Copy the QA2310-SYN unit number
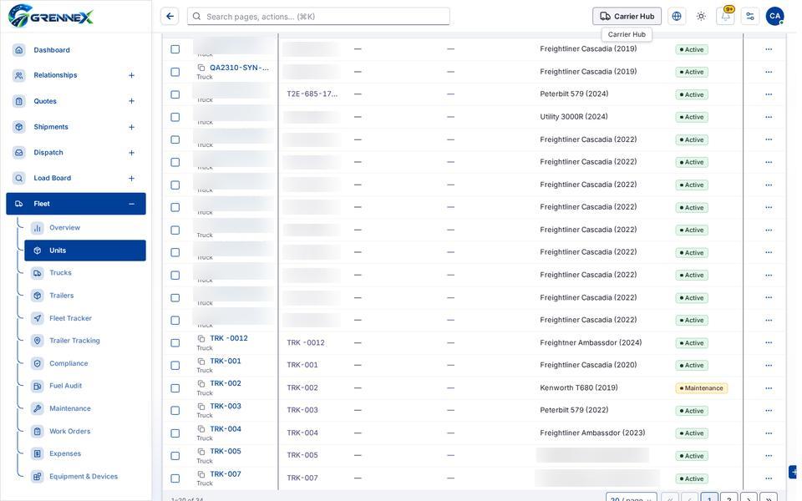Image resolution: width=802 pixels, height=501 pixels. 201,68
